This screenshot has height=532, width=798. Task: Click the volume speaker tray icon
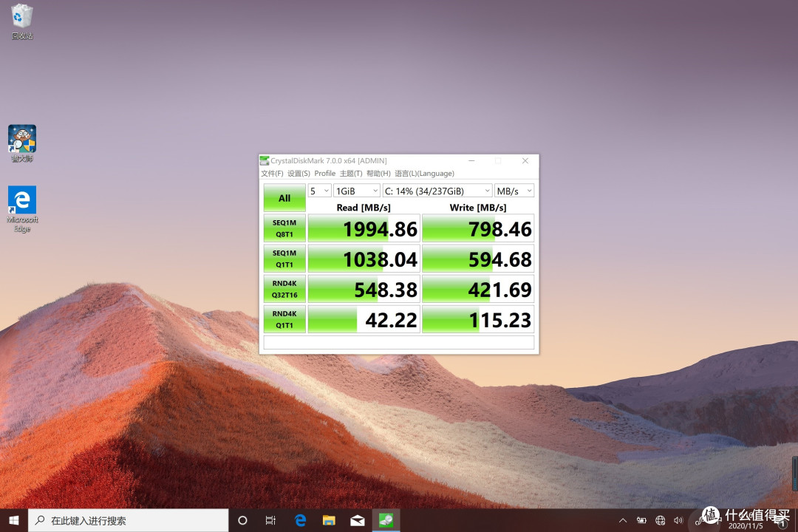[x=678, y=520]
